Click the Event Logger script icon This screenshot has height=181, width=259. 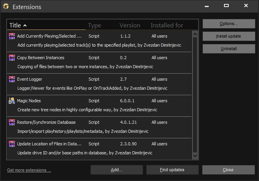coord(11,79)
